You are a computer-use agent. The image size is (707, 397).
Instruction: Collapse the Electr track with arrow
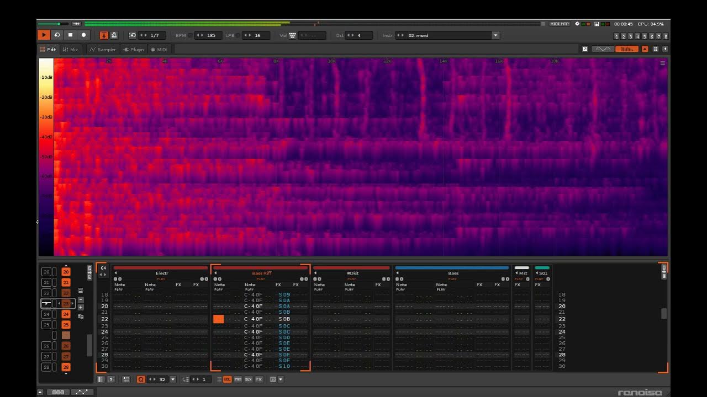[x=116, y=273]
